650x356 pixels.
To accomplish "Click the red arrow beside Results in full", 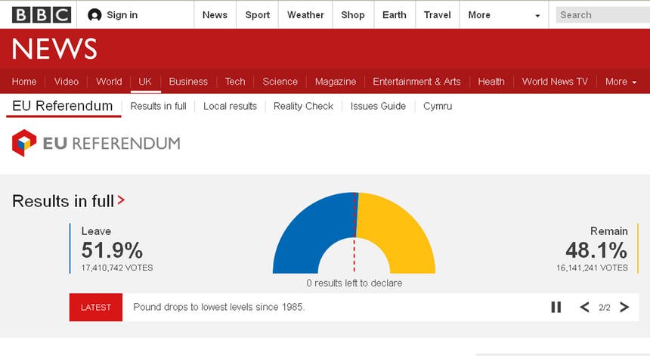I will click(121, 201).
